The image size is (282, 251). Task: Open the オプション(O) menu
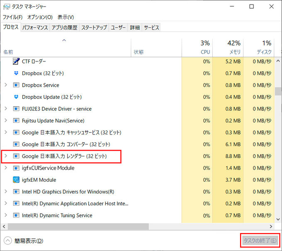coord(40,17)
